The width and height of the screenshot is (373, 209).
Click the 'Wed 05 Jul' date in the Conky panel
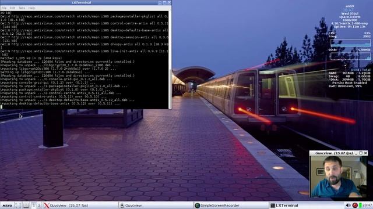point(350,13)
